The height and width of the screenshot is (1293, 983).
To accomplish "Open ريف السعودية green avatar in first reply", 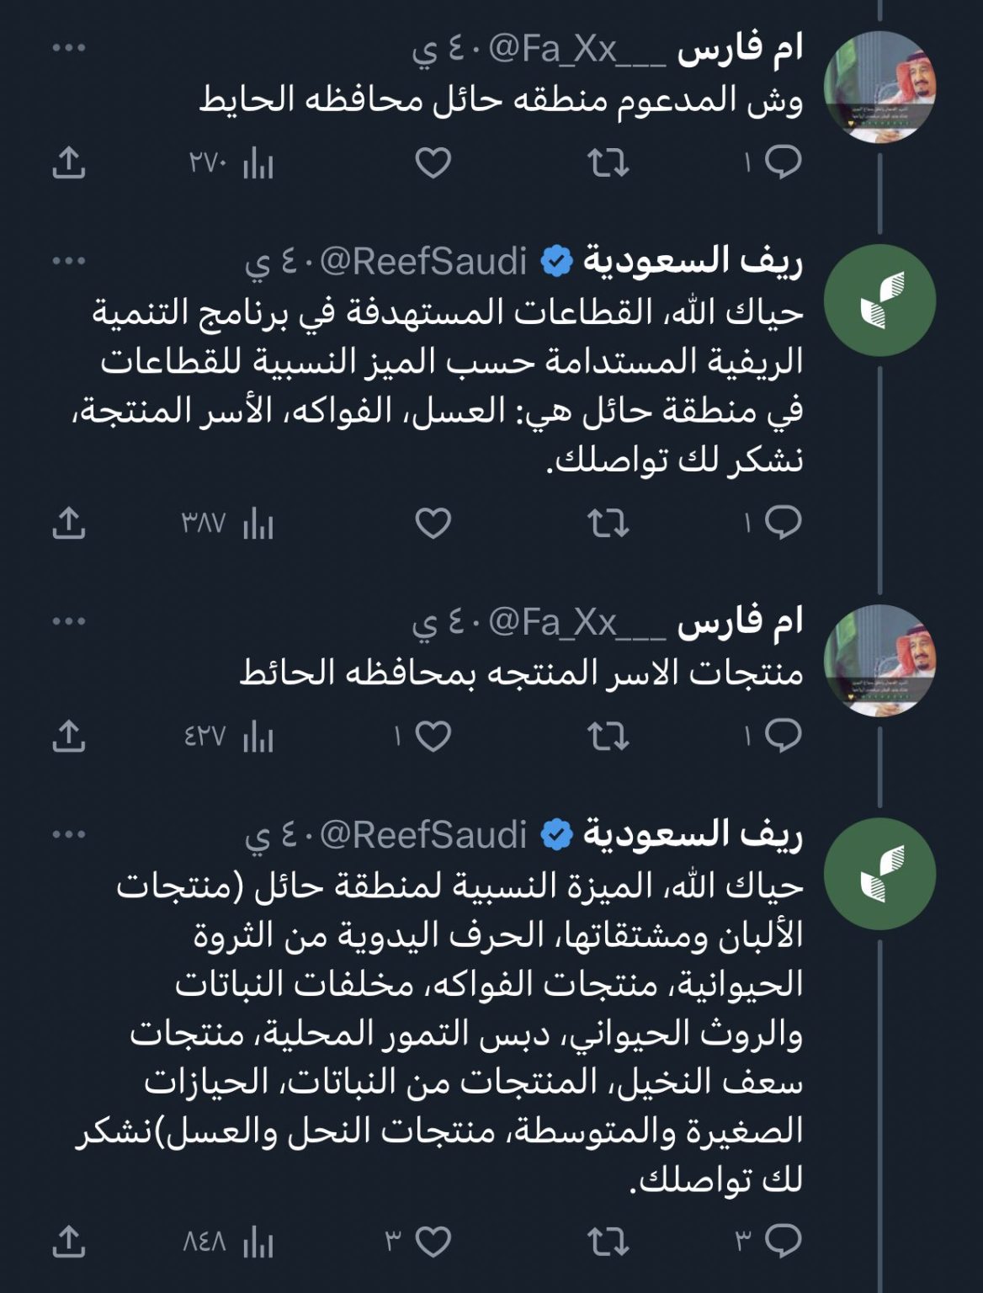I will [x=879, y=301].
